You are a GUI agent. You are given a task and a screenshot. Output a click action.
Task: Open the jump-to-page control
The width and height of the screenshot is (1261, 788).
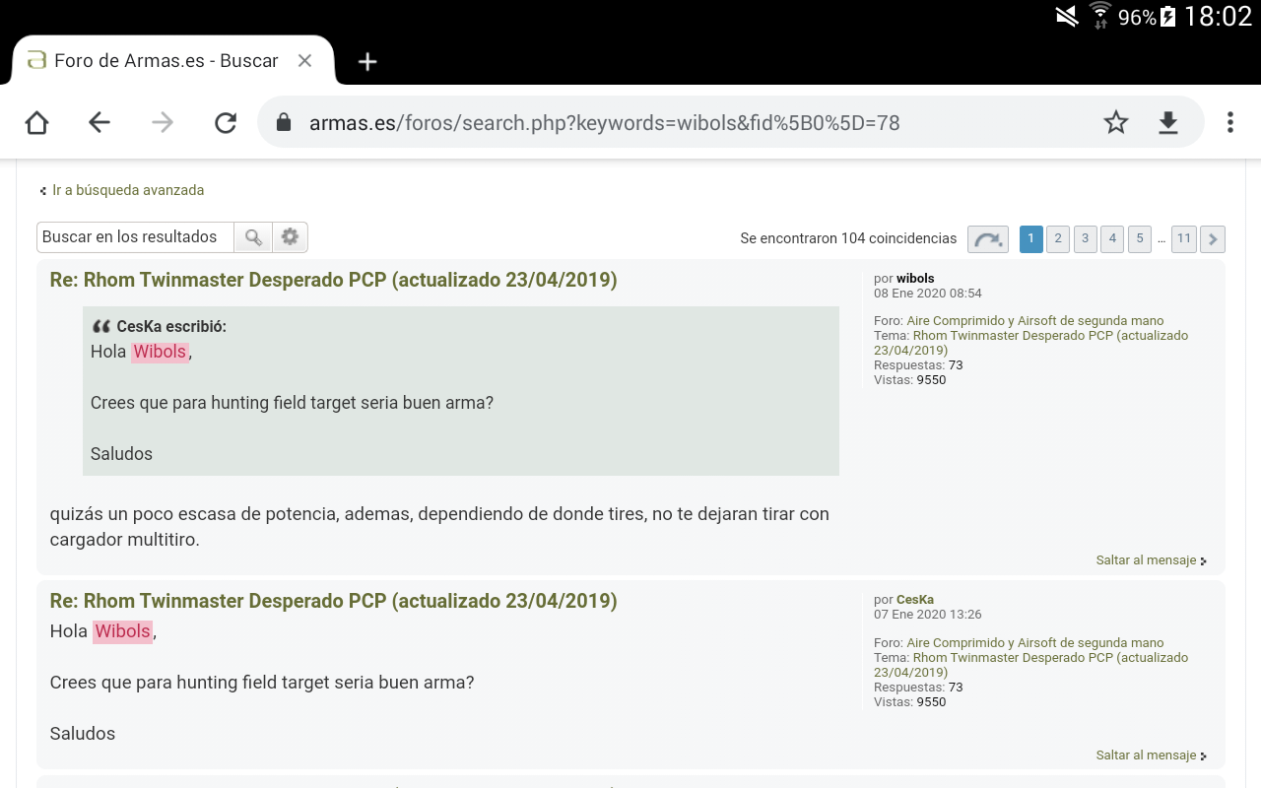[987, 239]
